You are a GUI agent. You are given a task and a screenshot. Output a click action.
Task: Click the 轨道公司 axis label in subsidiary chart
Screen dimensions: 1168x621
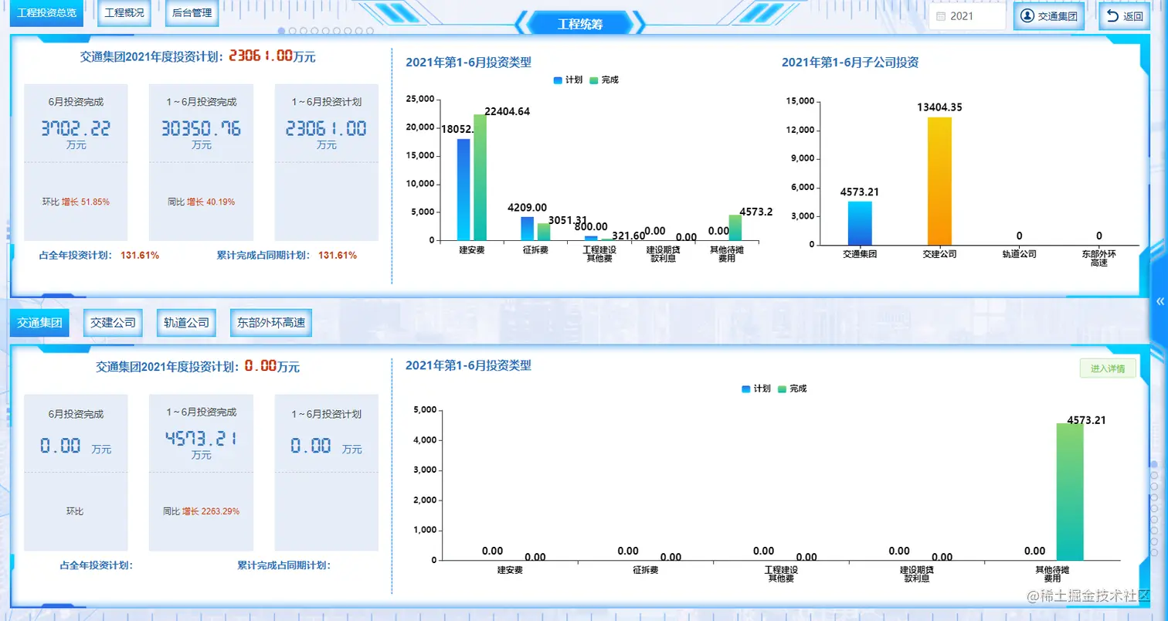point(1019,253)
